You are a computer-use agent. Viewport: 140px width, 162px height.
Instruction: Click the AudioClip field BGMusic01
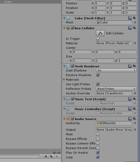click(114, 123)
